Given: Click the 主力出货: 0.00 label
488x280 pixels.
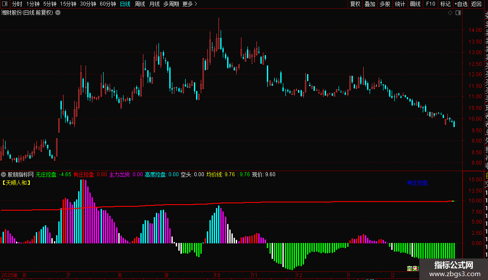Looking at the screenshot, I should click(x=126, y=174).
